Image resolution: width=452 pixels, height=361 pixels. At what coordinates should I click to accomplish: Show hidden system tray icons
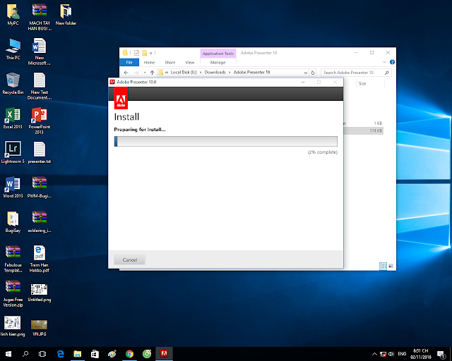pos(374,354)
